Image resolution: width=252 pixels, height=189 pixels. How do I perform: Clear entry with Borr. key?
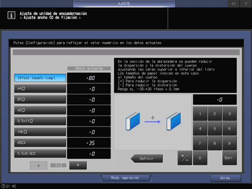230,158
